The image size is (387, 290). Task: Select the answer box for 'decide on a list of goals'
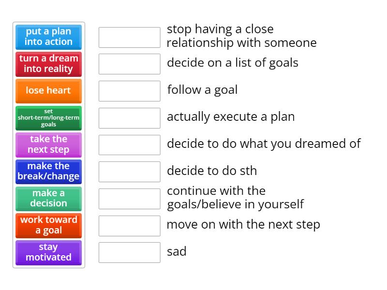(x=129, y=64)
